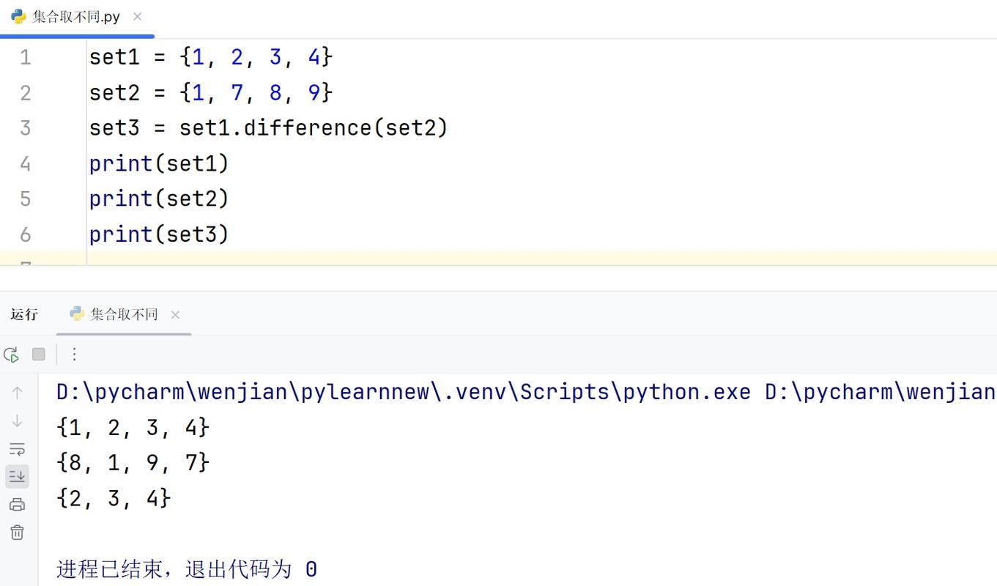This screenshot has height=586, width=997.
Task: Close the 集合取不同 run tab
Action: pos(175,314)
